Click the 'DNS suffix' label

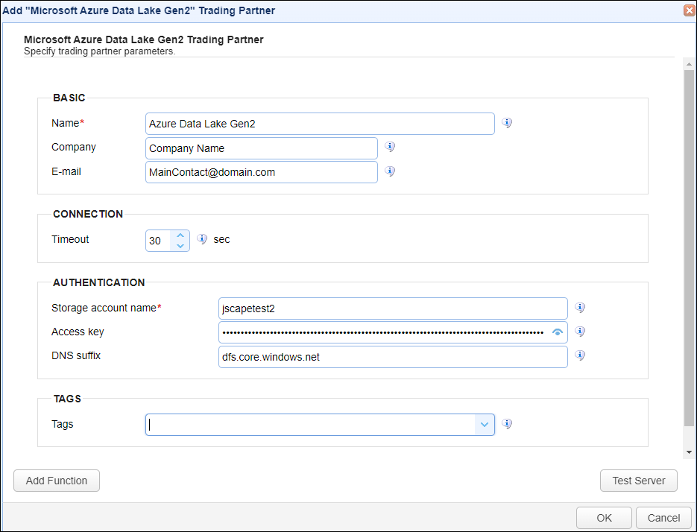click(x=76, y=355)
